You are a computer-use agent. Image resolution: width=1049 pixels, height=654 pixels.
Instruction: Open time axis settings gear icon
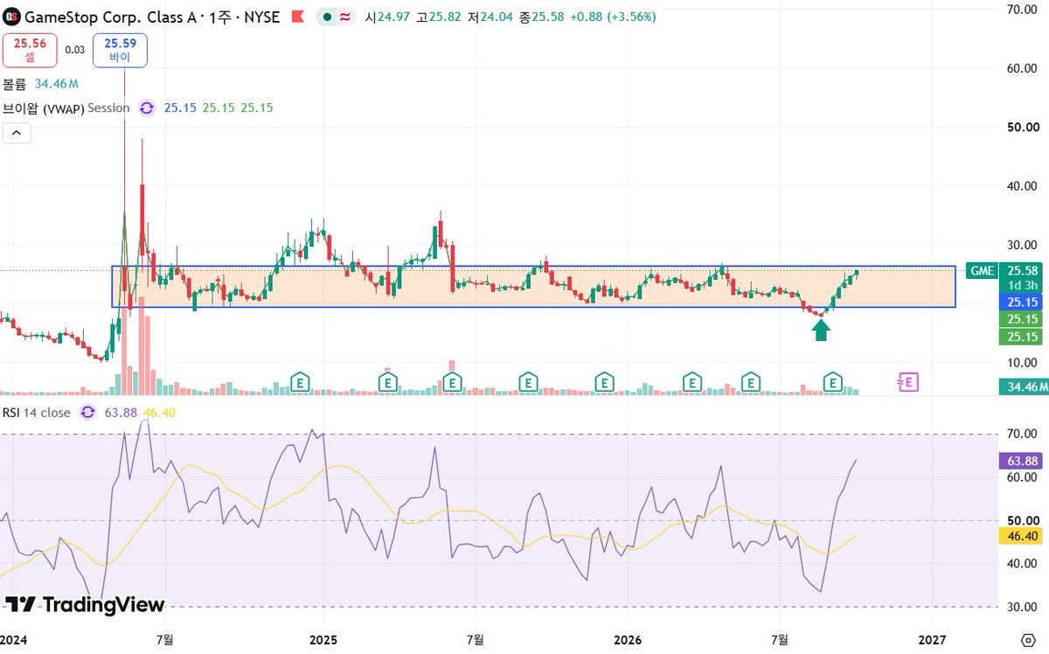coord(1029,640)
